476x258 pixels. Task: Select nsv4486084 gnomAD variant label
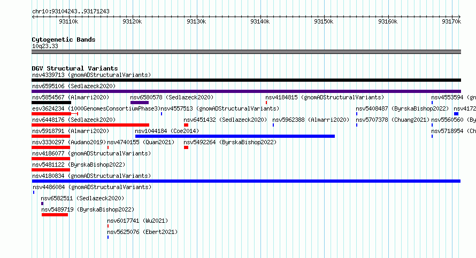click(92, 187)
